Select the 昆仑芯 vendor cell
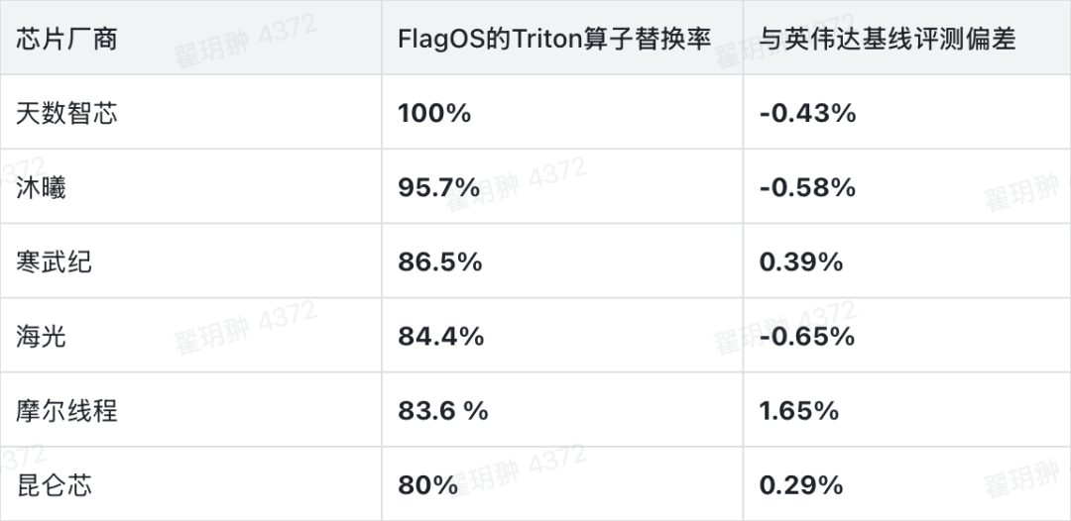1071x521 pixels. pos(55,485)
